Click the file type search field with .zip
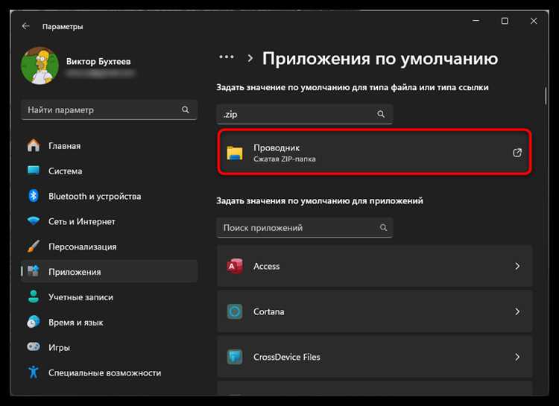 pos(304,114)
